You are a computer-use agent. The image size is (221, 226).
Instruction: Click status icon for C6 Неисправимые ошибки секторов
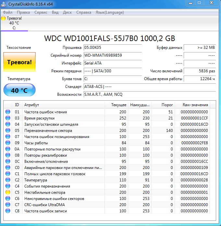click(x=8, y=199)
